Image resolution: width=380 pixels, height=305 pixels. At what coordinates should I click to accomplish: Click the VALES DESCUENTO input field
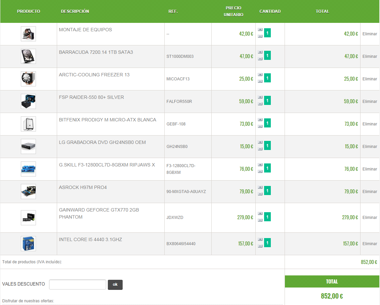pyautogui.click(x=78, y=284)
